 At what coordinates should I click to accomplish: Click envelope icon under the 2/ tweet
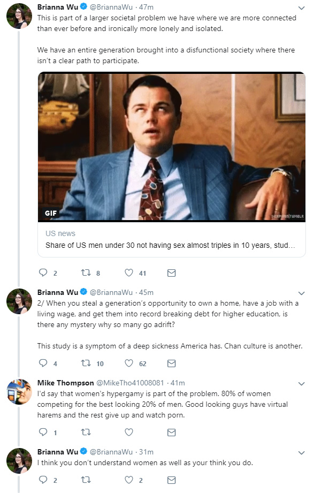coord(171,363)
